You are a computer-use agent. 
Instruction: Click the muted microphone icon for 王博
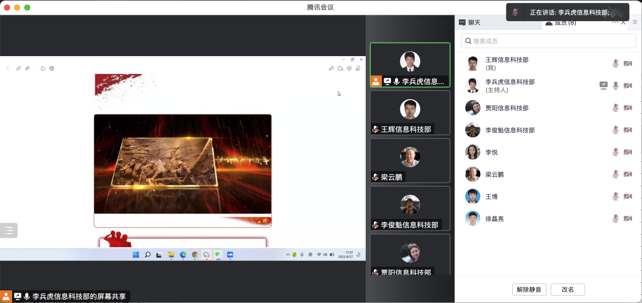(615, 196)
